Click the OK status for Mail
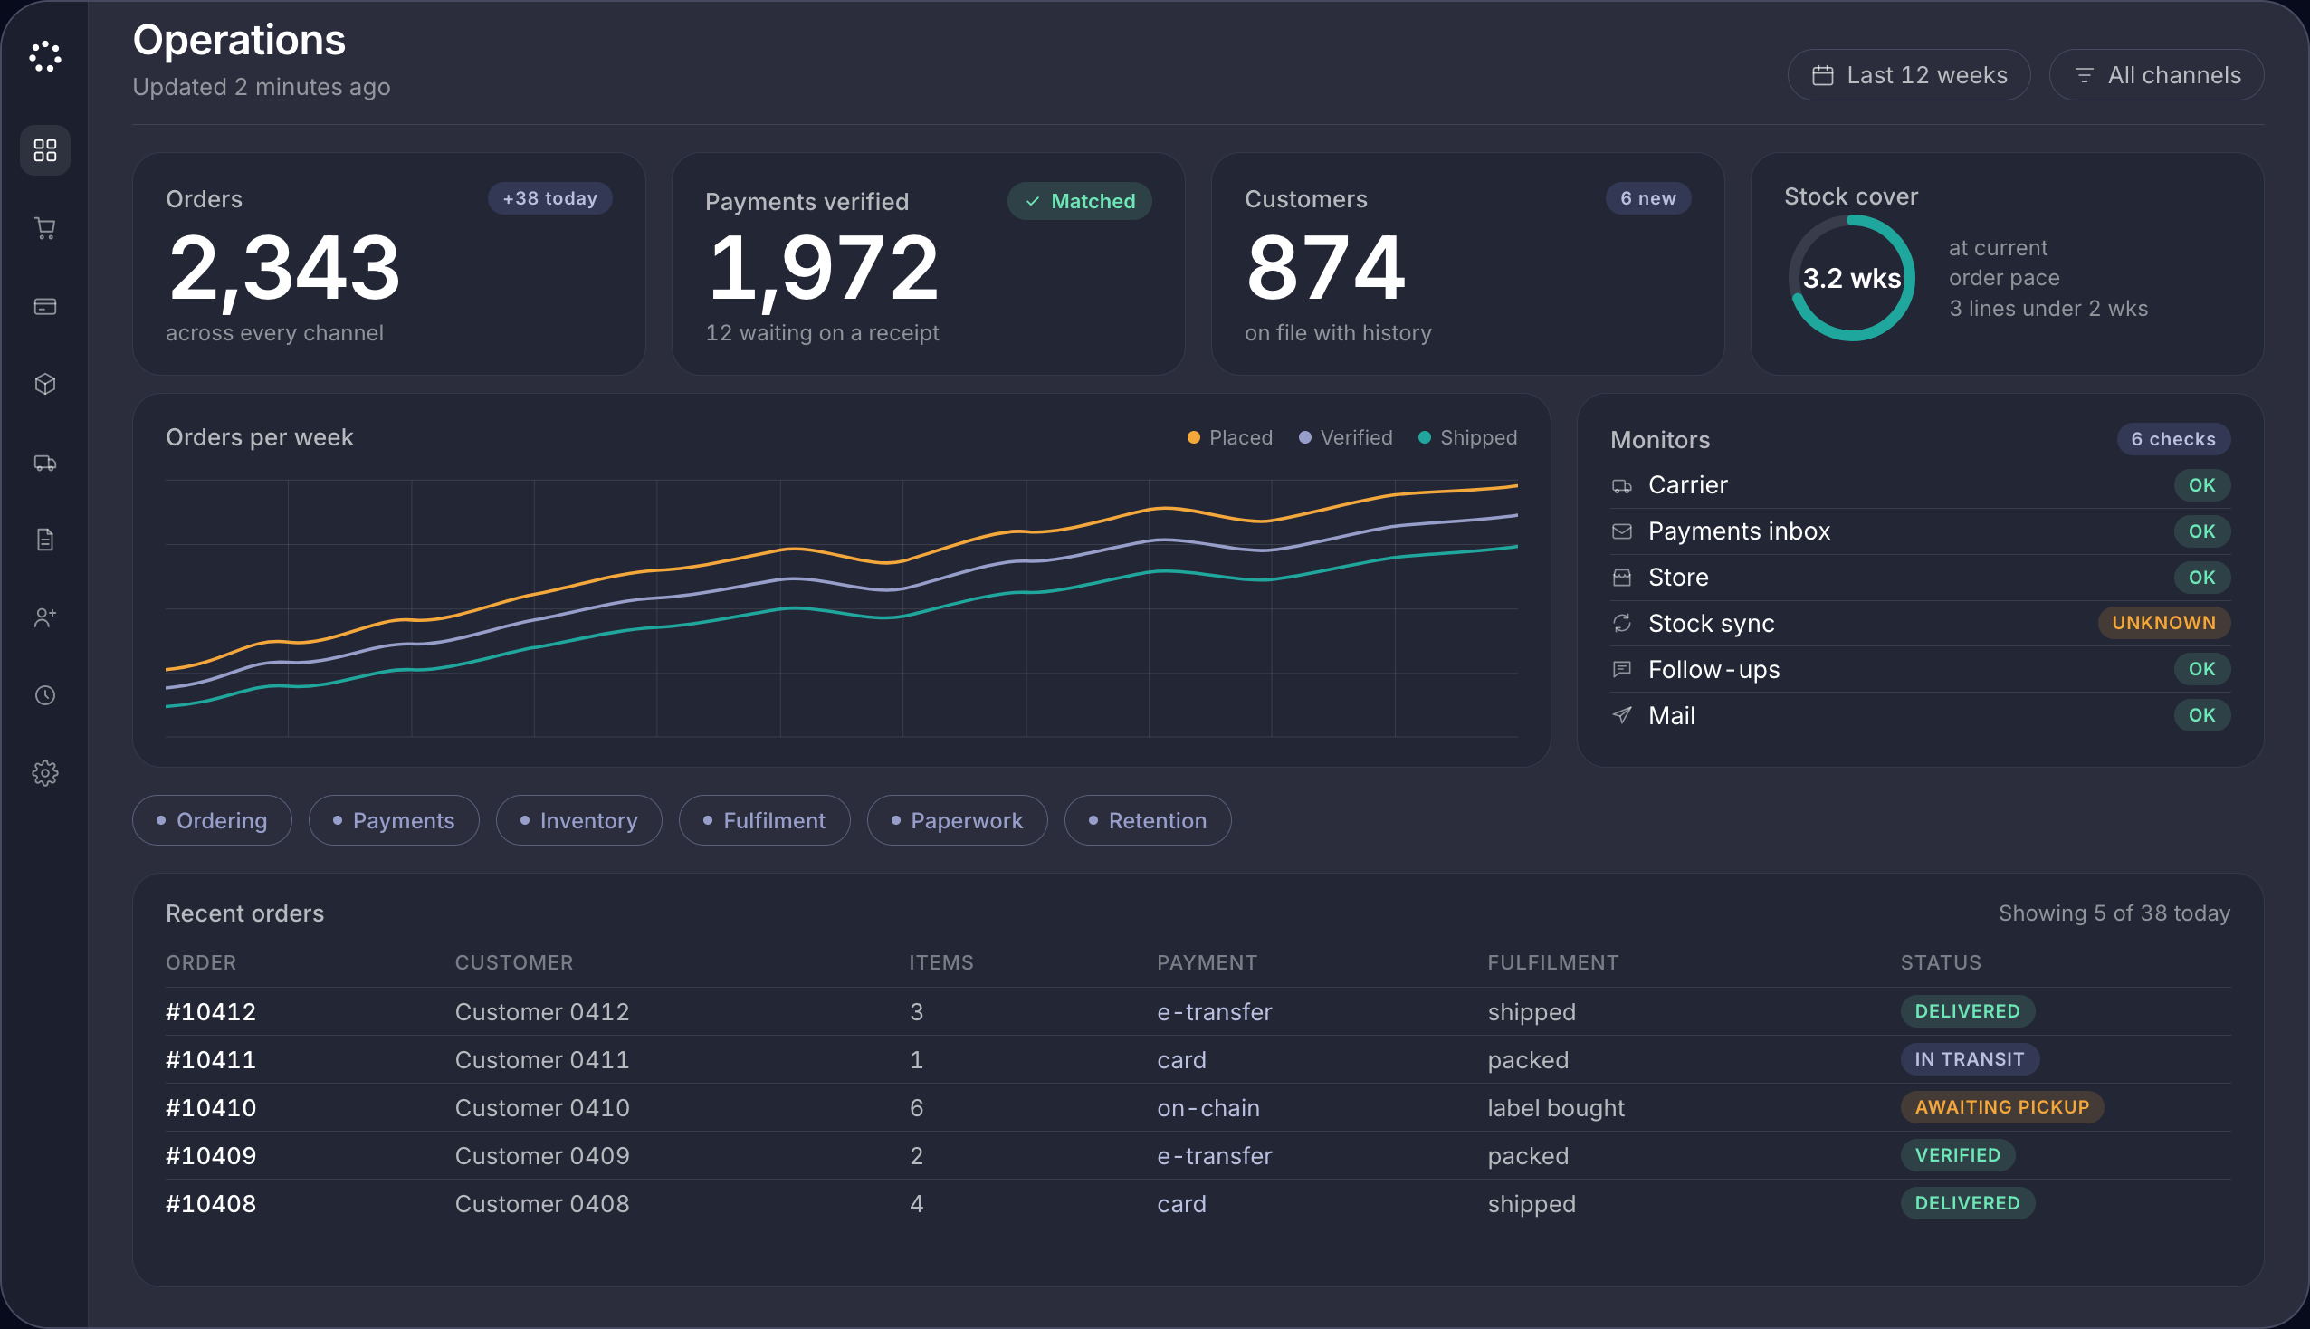 (2201, 714)
